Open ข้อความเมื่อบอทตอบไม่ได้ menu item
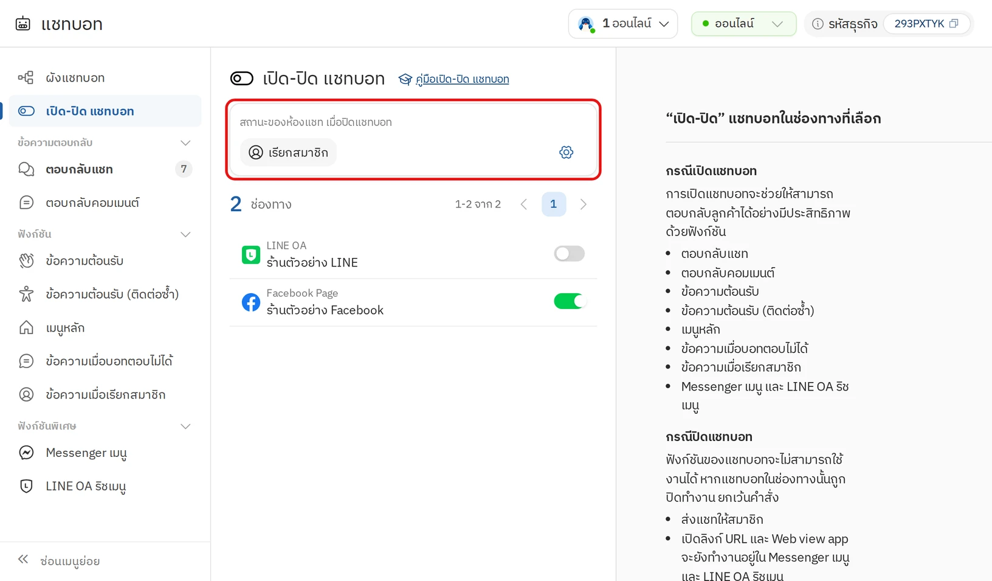This screenshot has width=992, height=581. (105, 361)
